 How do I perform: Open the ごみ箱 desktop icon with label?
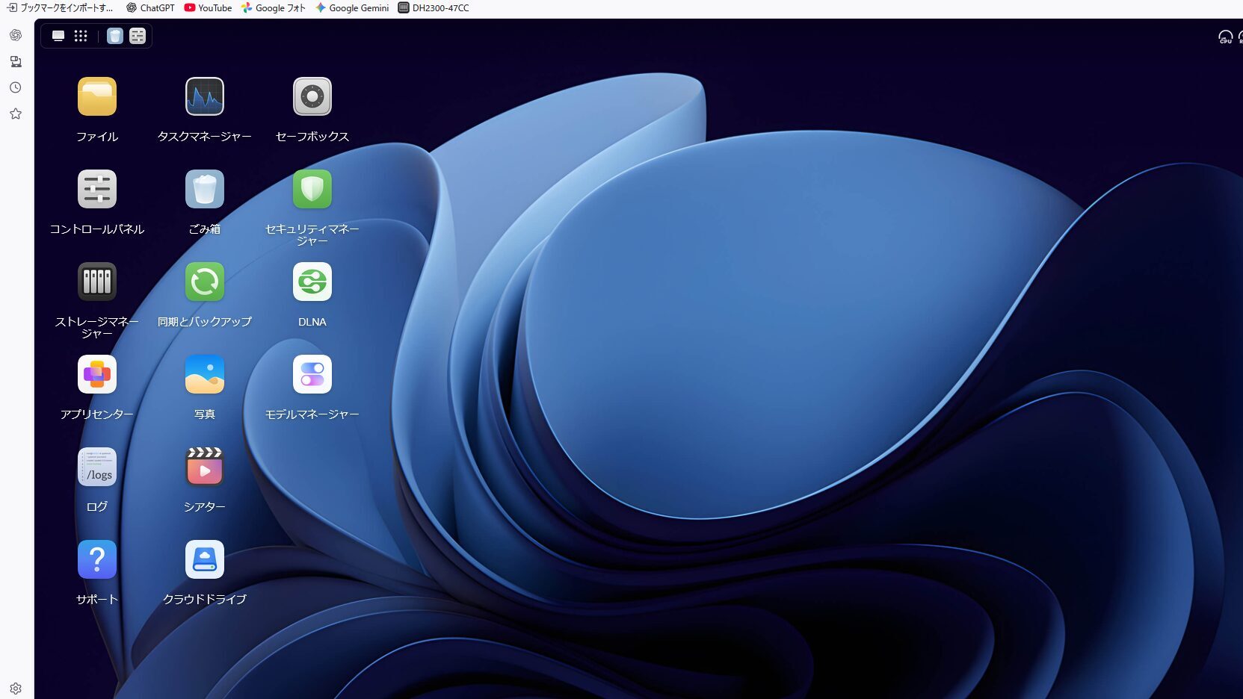(205, 202)
